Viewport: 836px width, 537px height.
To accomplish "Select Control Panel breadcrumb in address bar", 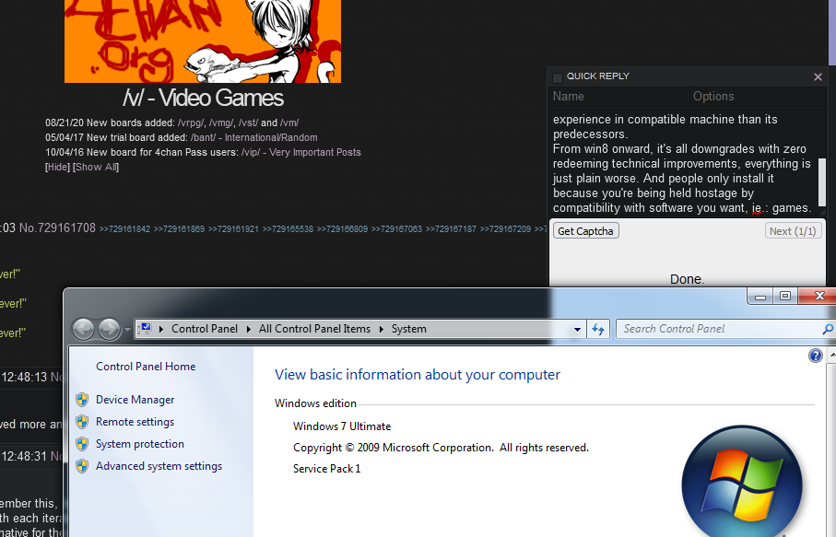I will 205,329.
